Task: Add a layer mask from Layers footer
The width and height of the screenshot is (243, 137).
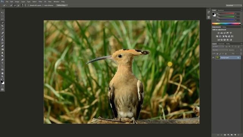Action: [x=225, y=135]
